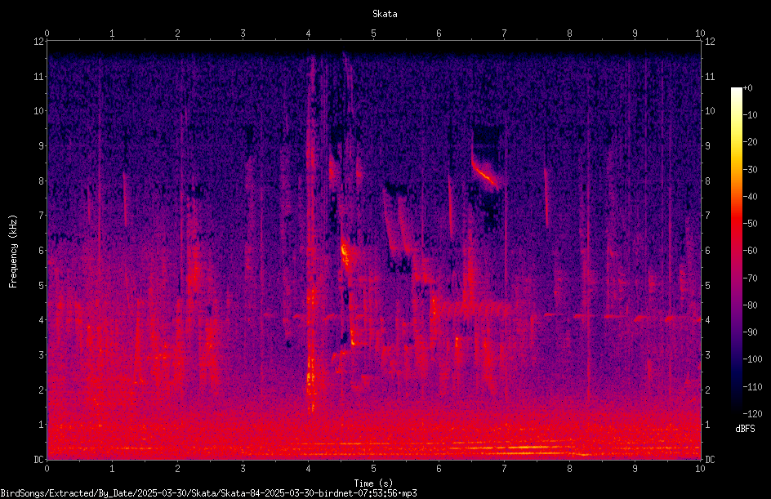
Task: Click the '12' tick on the left frequency axis
Action: pos(38,42)
